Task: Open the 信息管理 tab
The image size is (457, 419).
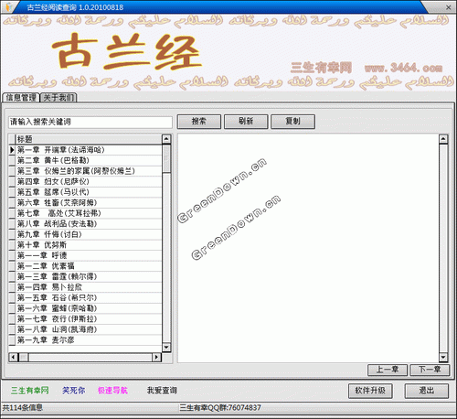Action: click(x=21, y=98)
